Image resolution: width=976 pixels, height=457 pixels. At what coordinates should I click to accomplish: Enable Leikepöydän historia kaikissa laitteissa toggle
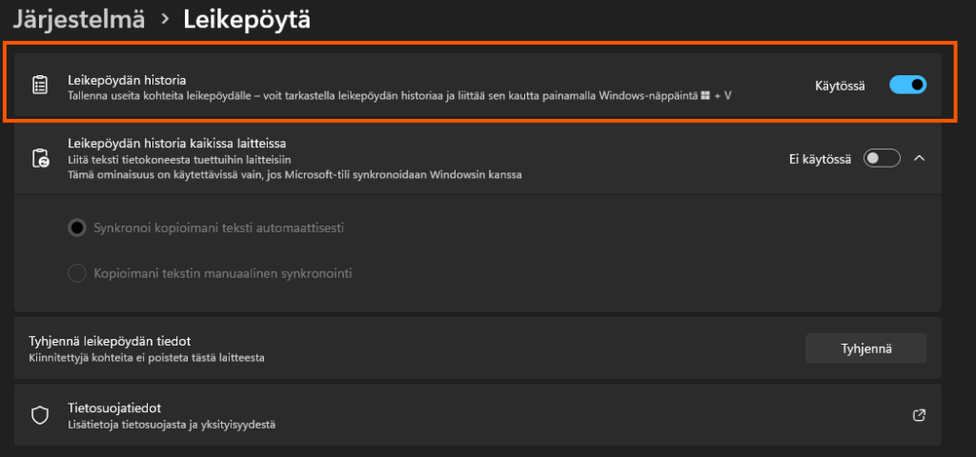click(882, 158)
